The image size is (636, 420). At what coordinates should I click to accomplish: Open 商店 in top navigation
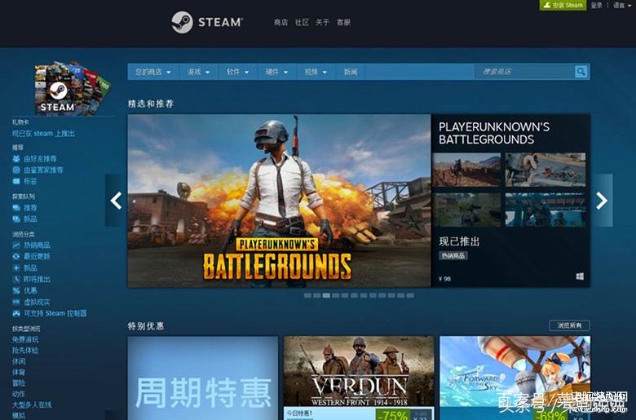click(280, 22)
